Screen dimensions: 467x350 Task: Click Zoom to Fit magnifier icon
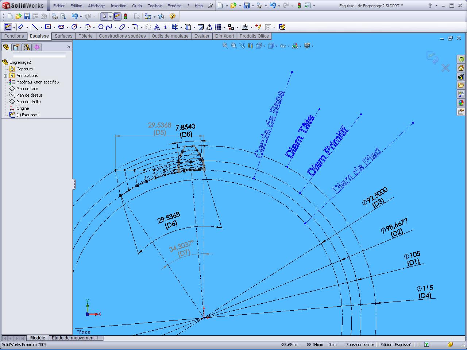click(x=225, y=46)
